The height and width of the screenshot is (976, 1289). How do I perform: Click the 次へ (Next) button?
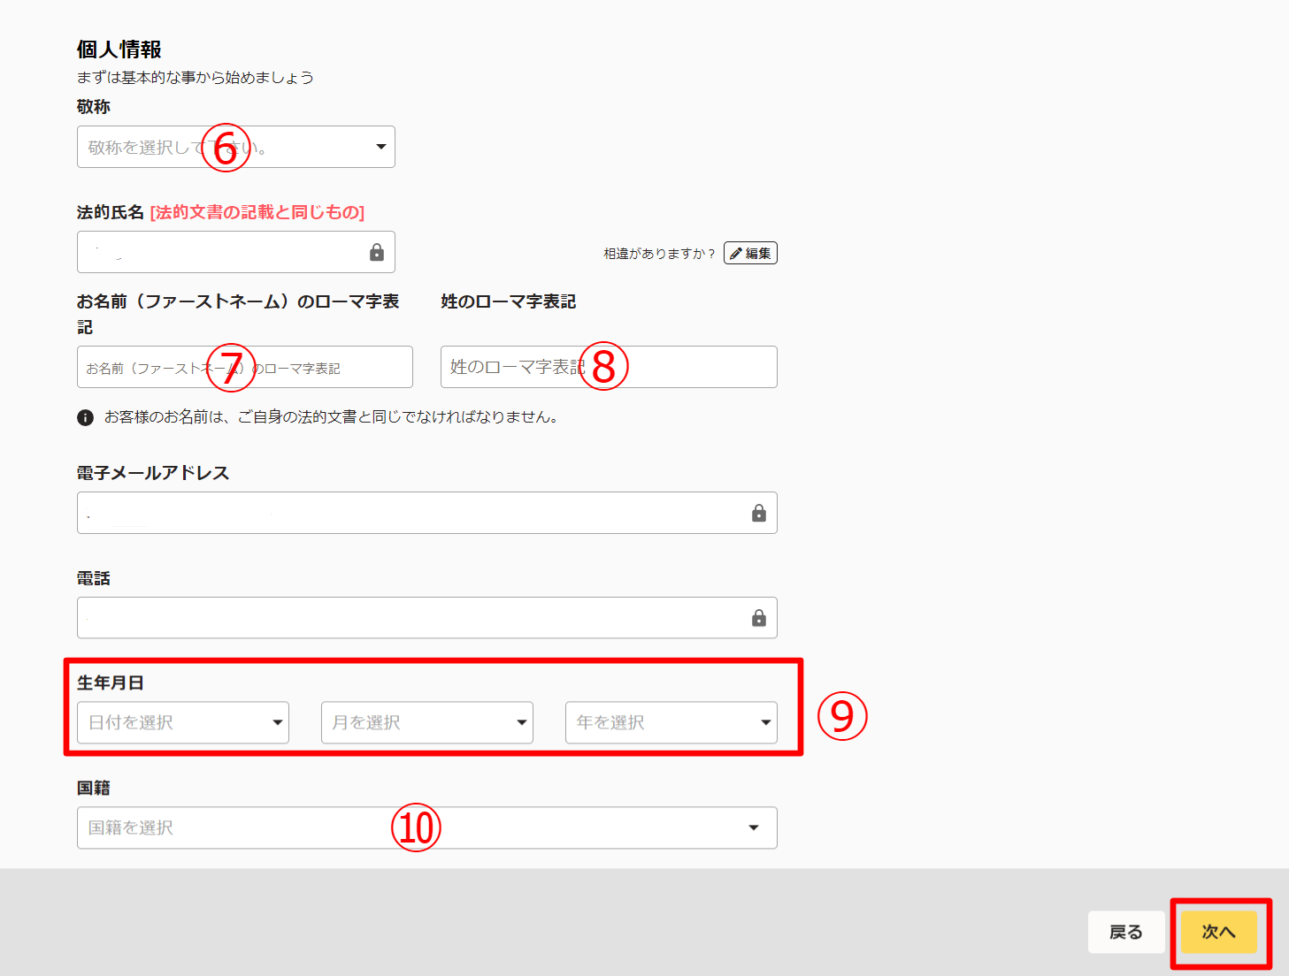[x=1220, y=932]
